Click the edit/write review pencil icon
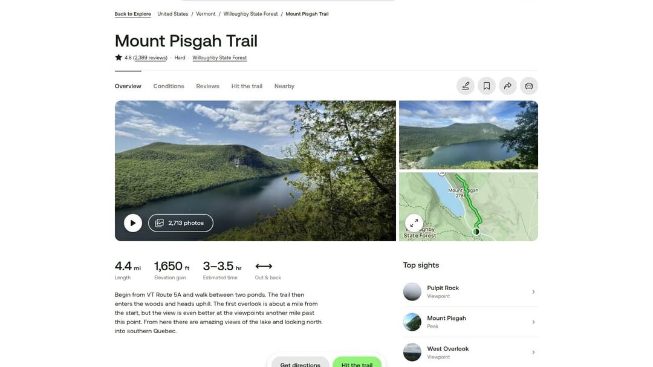653x367 pixels. point(466,86)
